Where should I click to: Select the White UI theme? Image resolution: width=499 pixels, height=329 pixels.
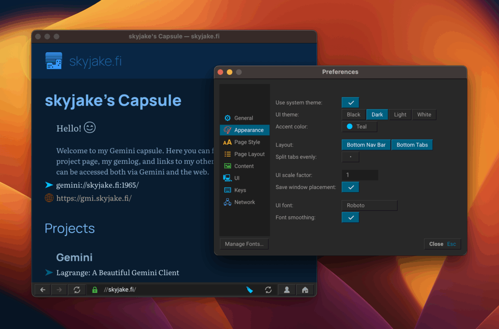pos(424,115)
